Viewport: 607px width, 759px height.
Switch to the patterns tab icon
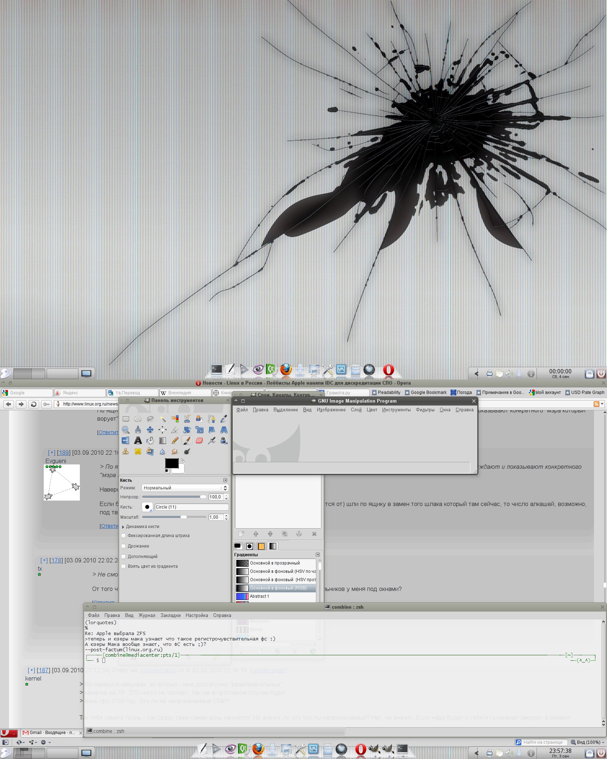261,546
